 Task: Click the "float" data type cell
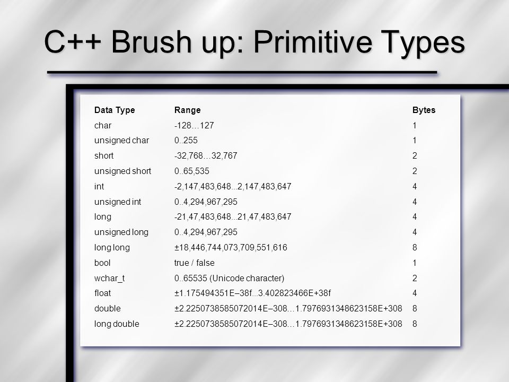point(102,293)
